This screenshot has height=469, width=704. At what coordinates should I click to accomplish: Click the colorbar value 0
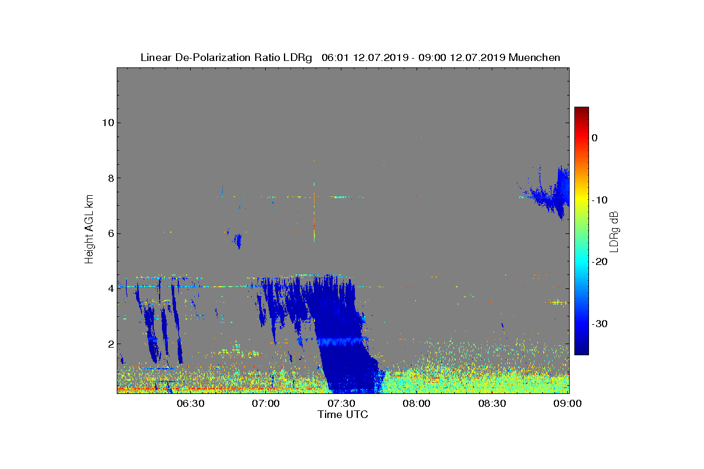[x=594, y=138]
